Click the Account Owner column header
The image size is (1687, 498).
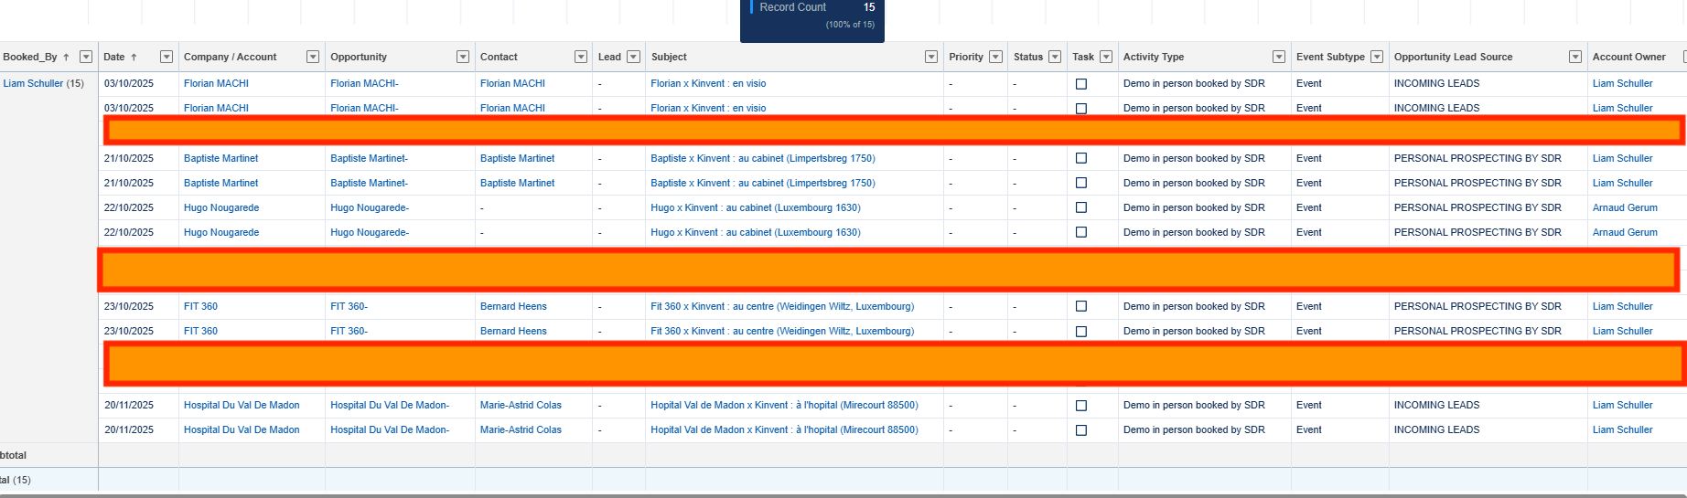1628,57
